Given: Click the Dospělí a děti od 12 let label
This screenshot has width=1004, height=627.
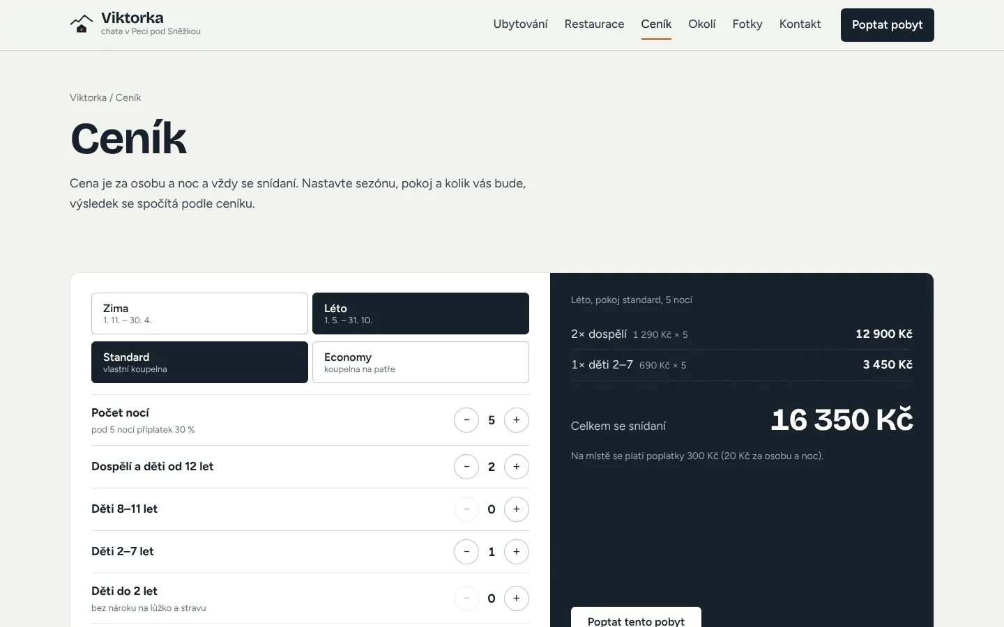Looking at the screenshot, I should point(152,467).
